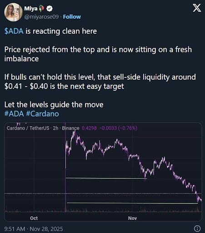Click the upper horizontal support line
The width and height of the screenshot is (205, 233).
click(106, 178)
